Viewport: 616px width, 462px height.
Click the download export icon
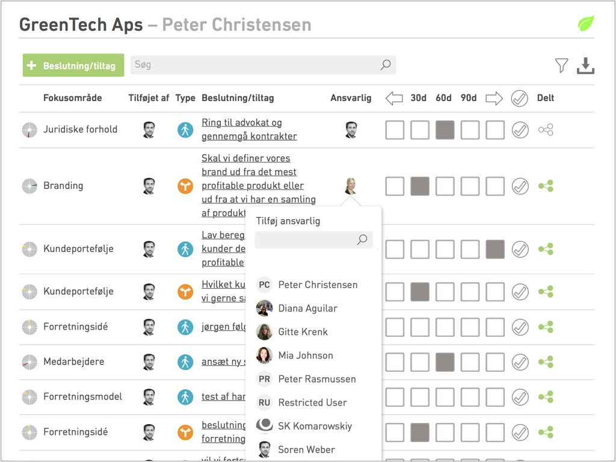[585, 66]
